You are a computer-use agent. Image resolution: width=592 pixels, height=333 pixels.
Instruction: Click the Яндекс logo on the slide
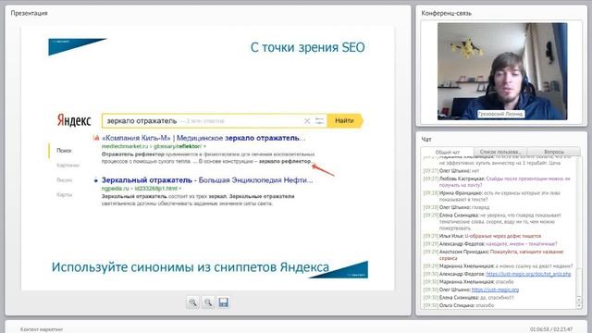coord(74,120)
